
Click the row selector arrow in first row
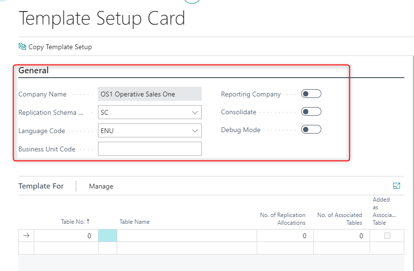26,236
